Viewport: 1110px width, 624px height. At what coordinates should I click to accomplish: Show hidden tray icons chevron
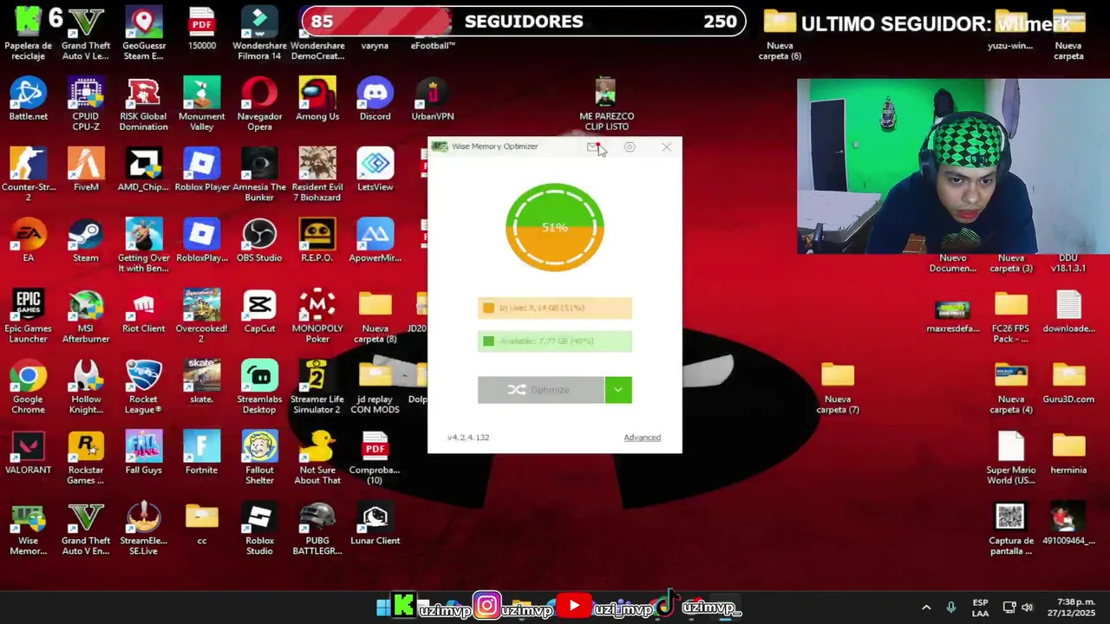[x=926, y=608]
